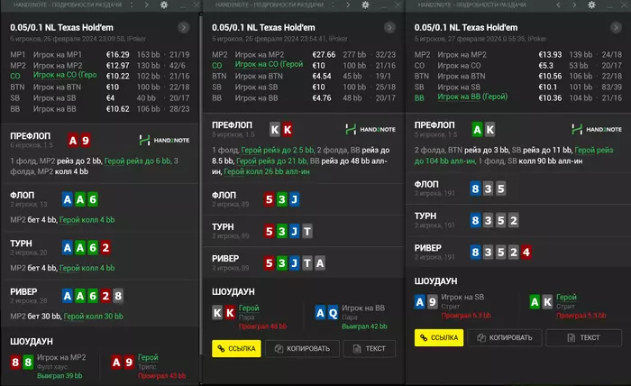The image size is (631, 386).
Task: Click red A hole card in left preflop
Action: [73, 141]
